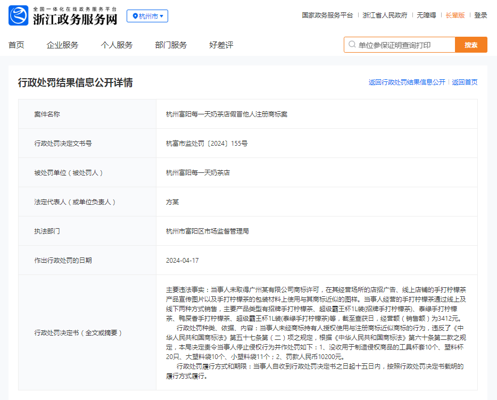Click the case name 杭州富阳每一天奶茶店假冒他人注册商标案
Screen dimensions: 497x400
coord(227,114)
